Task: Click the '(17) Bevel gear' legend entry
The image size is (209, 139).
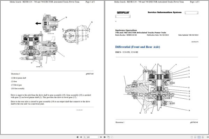Action: click(x=16, y=85)
